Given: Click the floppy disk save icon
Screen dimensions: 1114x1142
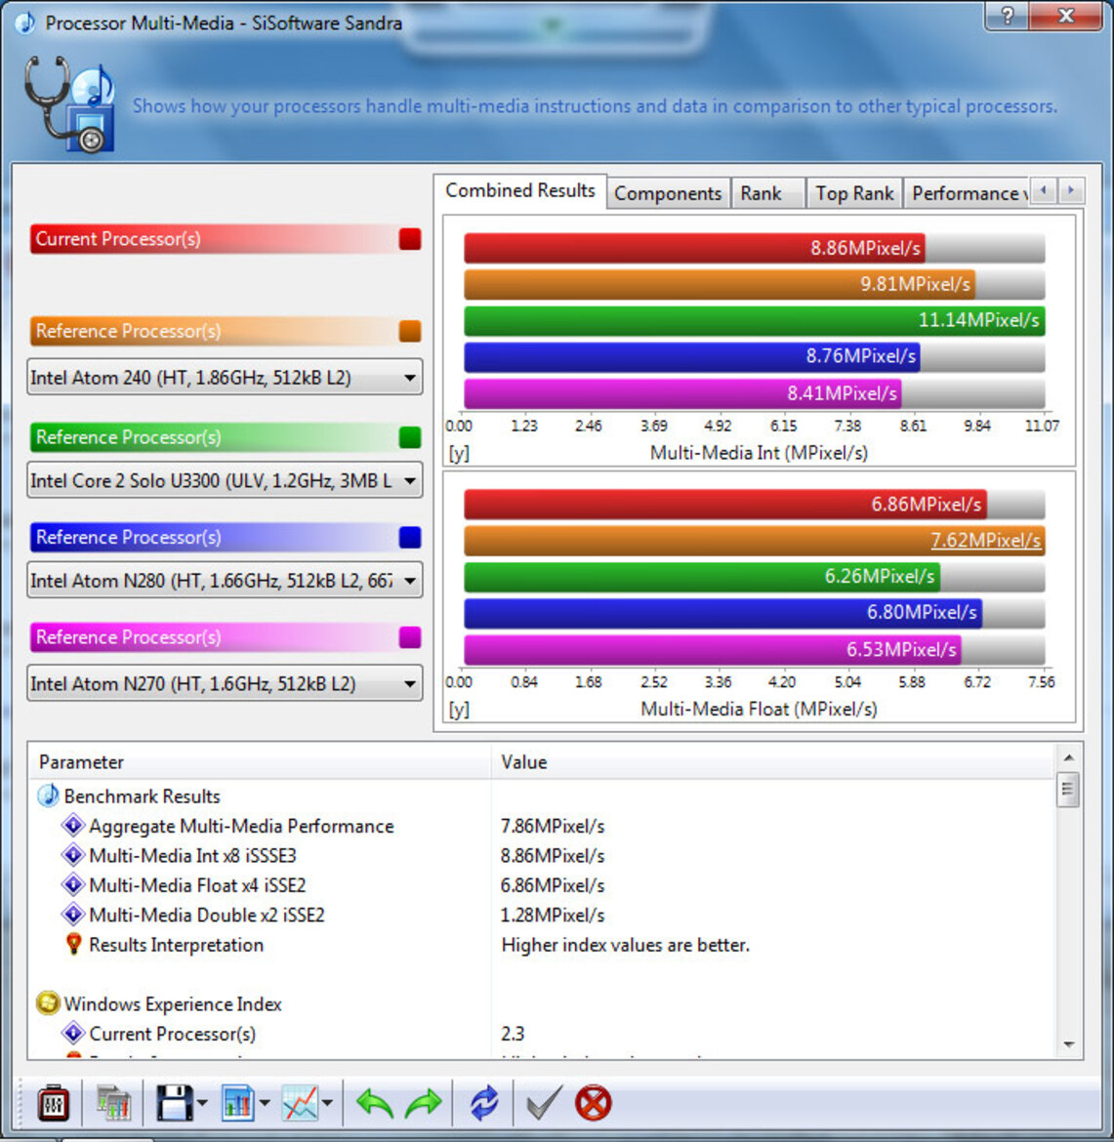Looking at the screenshot, I should pyautogui.click(x=175, y=1103).
